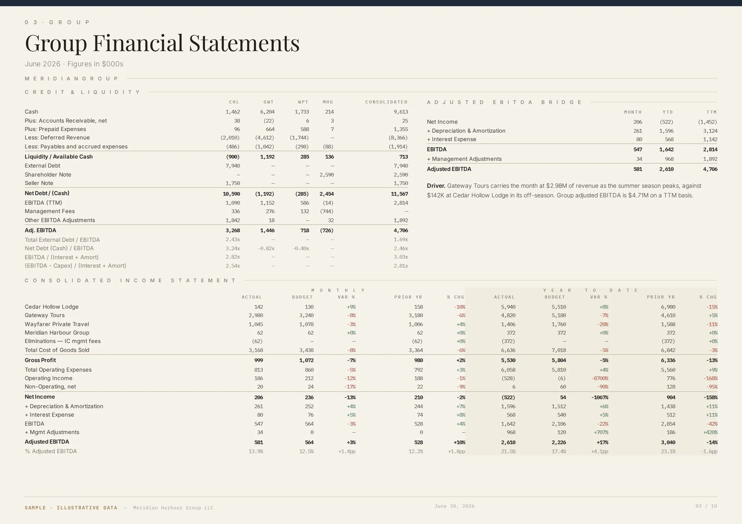Select the Net Debt / (Cash) row label

pyautogui.click(x=47, y=193)
